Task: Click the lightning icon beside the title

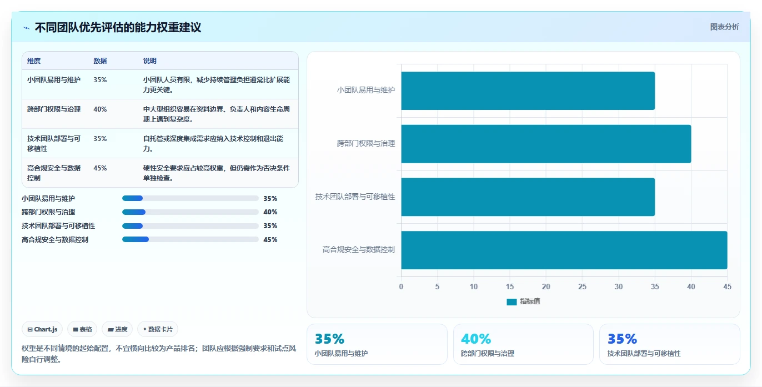Action: [27, 28]
